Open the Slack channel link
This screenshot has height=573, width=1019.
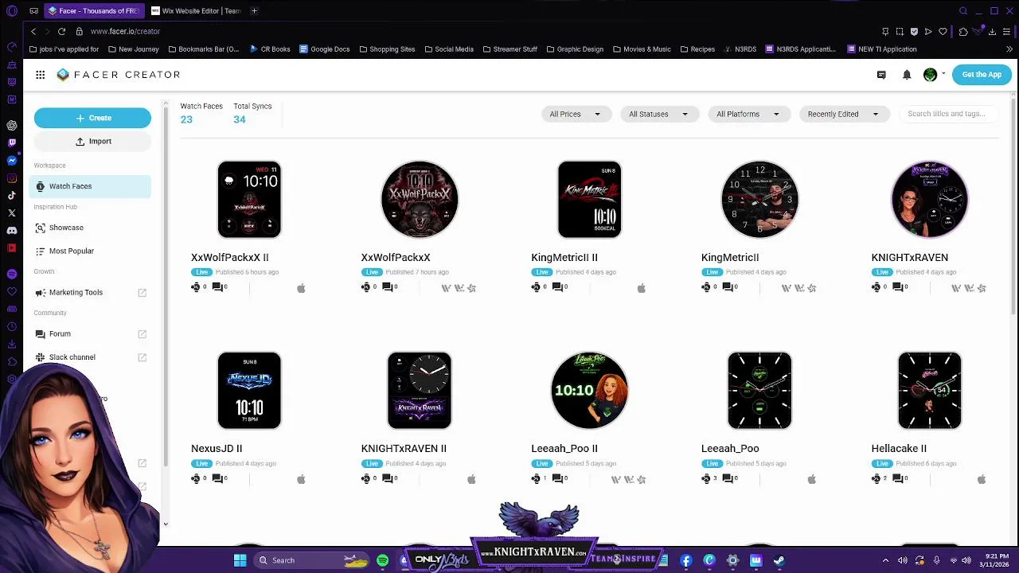pos(72,357)
